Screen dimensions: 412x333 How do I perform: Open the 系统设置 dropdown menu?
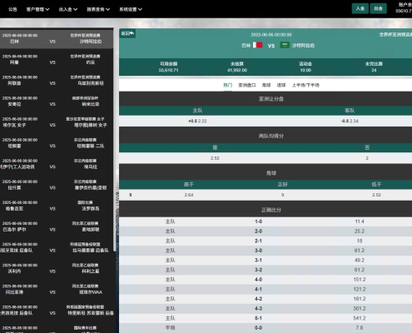click(x=131, y=9)
